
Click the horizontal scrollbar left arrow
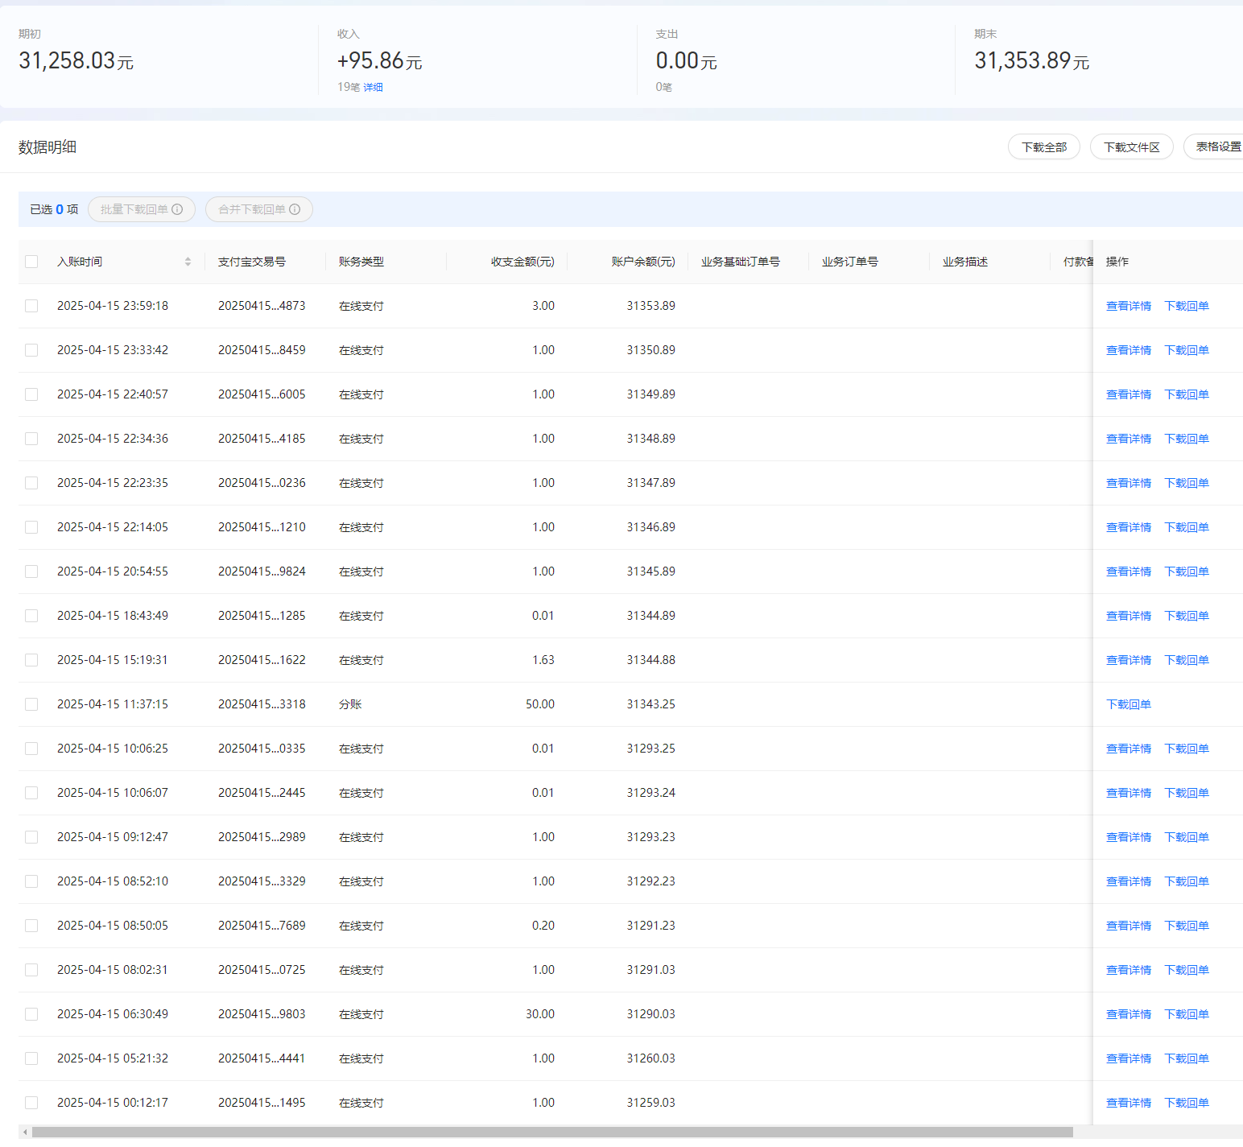[x=25, y=1132]
